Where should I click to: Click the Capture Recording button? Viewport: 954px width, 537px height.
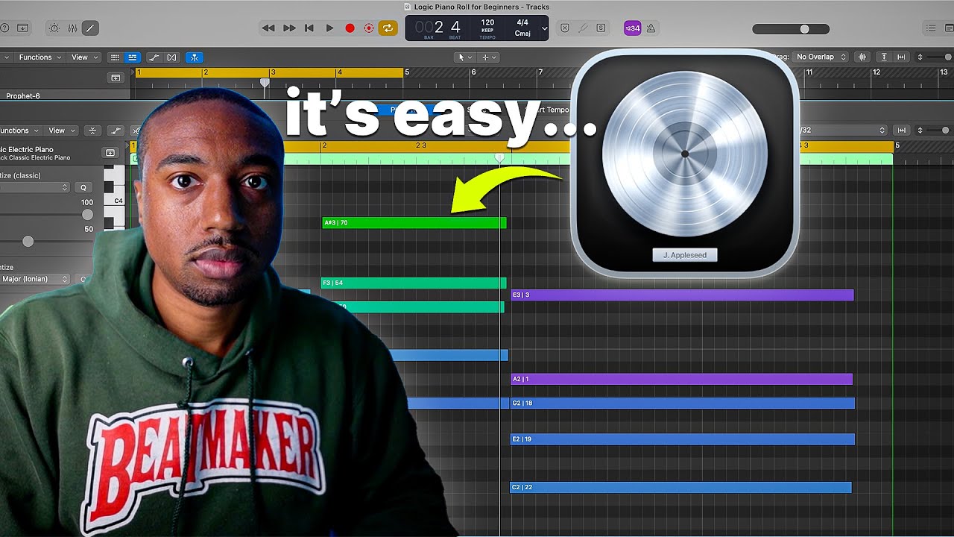[369, 28]
